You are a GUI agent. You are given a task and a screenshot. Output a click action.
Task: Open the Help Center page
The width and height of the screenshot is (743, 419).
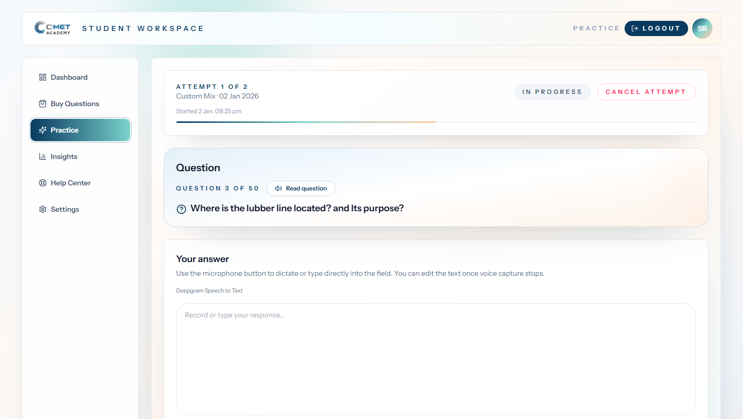[71, 183]
